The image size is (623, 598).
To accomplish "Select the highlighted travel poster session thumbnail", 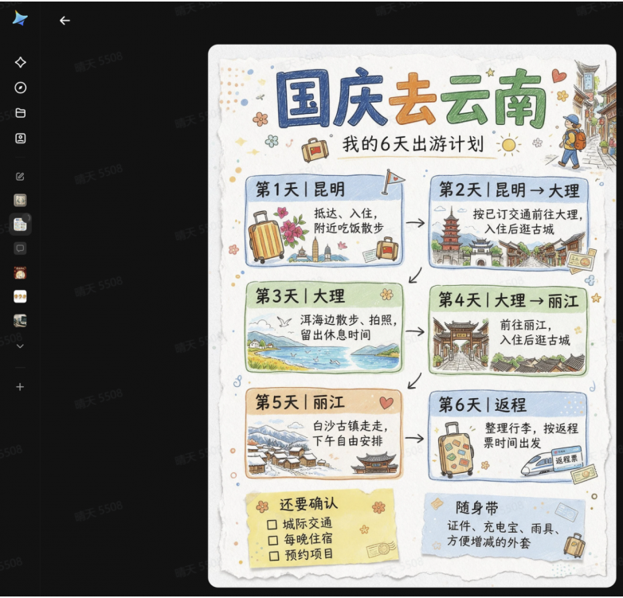I will coord(20,225).
